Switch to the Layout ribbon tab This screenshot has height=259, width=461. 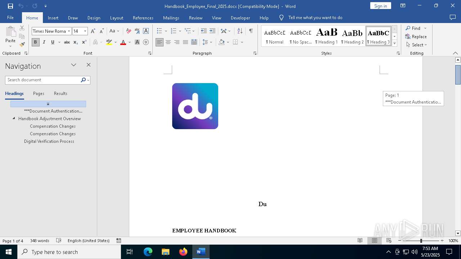pos(116,18)
